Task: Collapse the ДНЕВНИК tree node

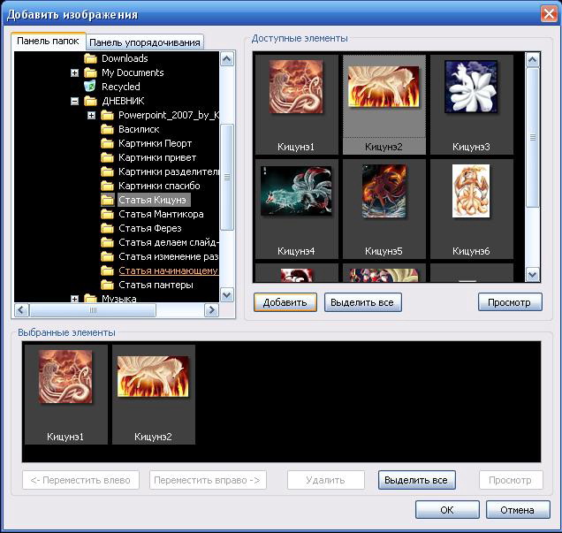Action: click(x=74, y=102)
